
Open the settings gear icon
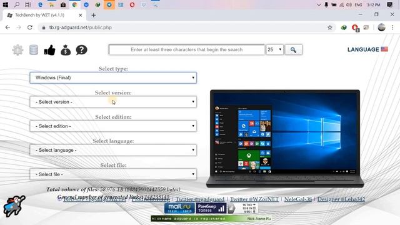pyautogui.click(x=17, y=50)
